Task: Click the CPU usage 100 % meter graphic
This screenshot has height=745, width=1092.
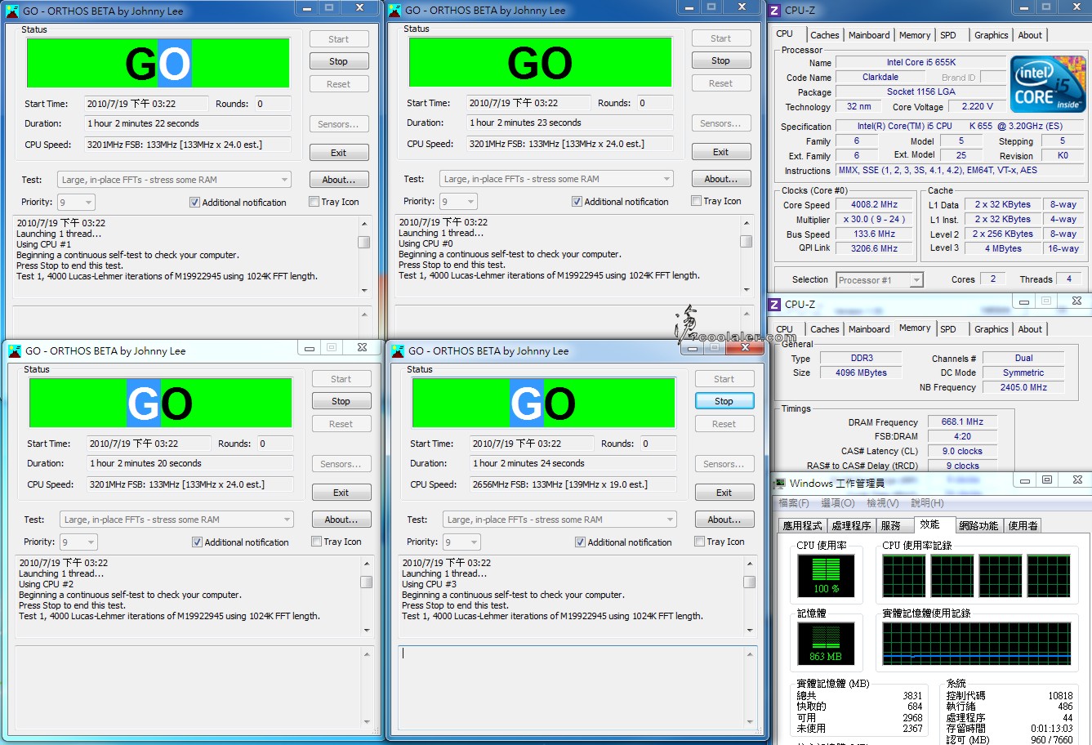Action: pos(826,577)
